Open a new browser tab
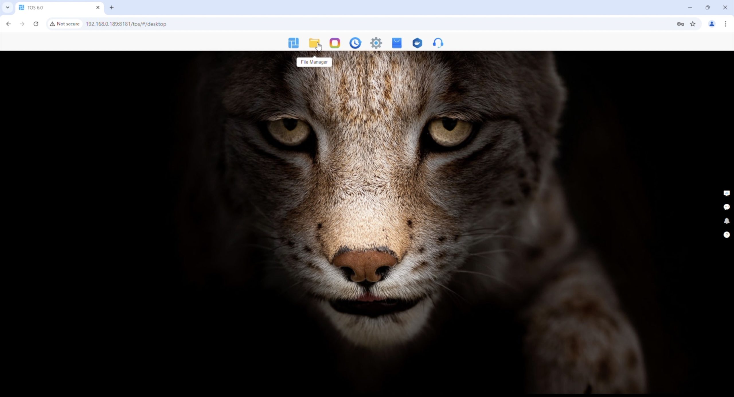Viewport: 734px width, 397px height. 112,7
